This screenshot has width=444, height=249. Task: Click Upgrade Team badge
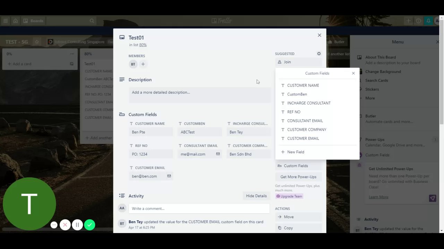coord(289,196)
